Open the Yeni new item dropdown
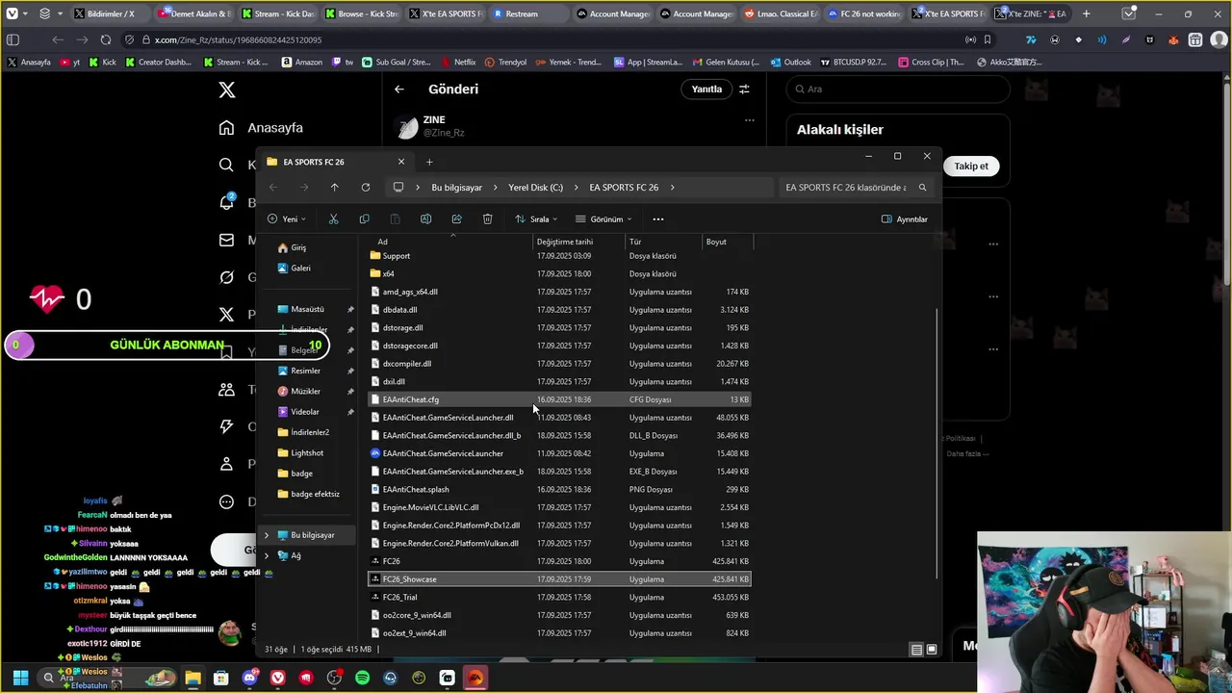Image resolution: width=1232 pixels, height=693 pixels. point(286,218)
